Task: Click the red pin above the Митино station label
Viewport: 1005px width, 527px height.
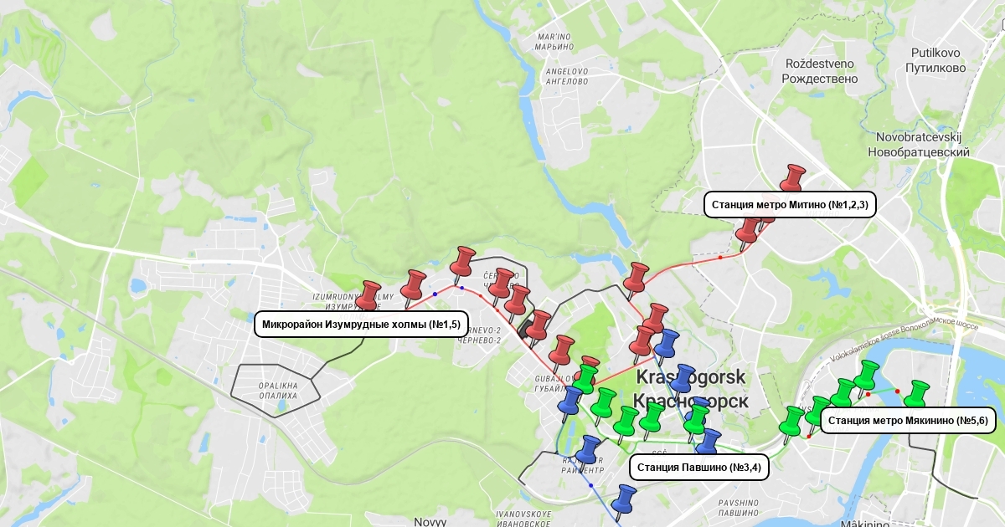Action: (x=791, y=177)
